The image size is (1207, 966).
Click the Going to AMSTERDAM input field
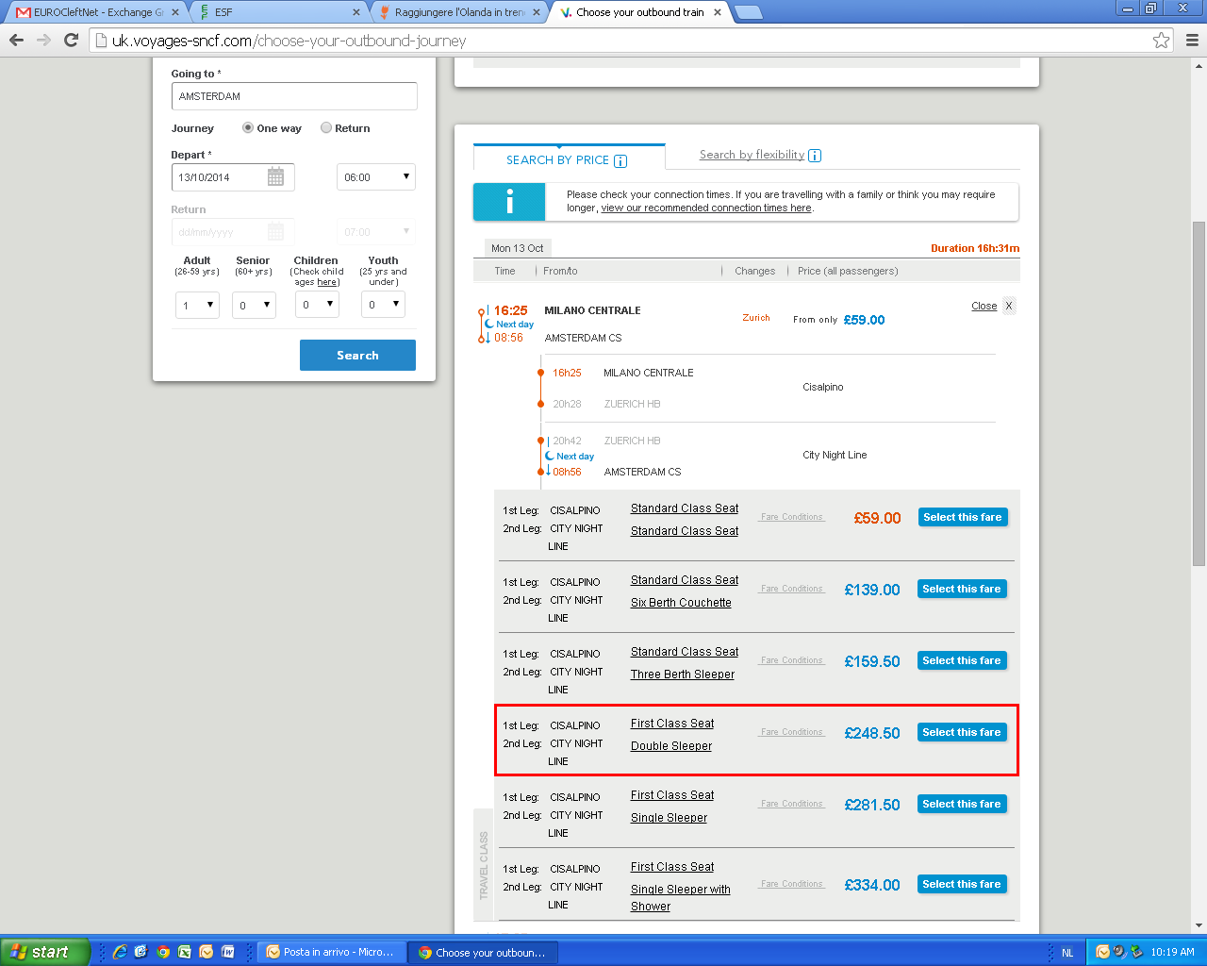click(x=294, y=96)
